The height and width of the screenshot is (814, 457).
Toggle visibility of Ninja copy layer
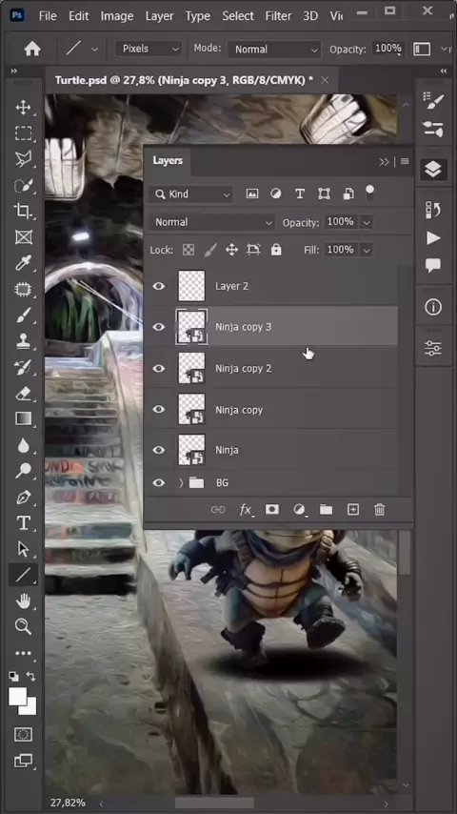pyautogui.click(x=159, y=409)
